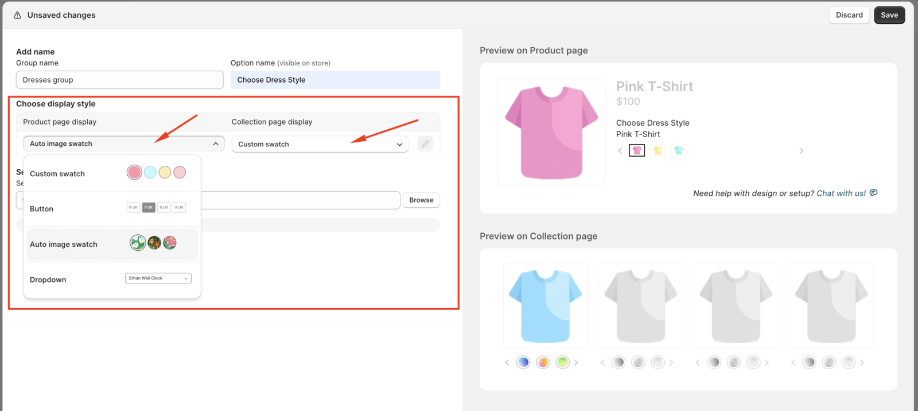Image resolution: width=918 pixels, height=411 pixels.
Task: Click the unsaved changes warning icon
Action: coord(17,15)
